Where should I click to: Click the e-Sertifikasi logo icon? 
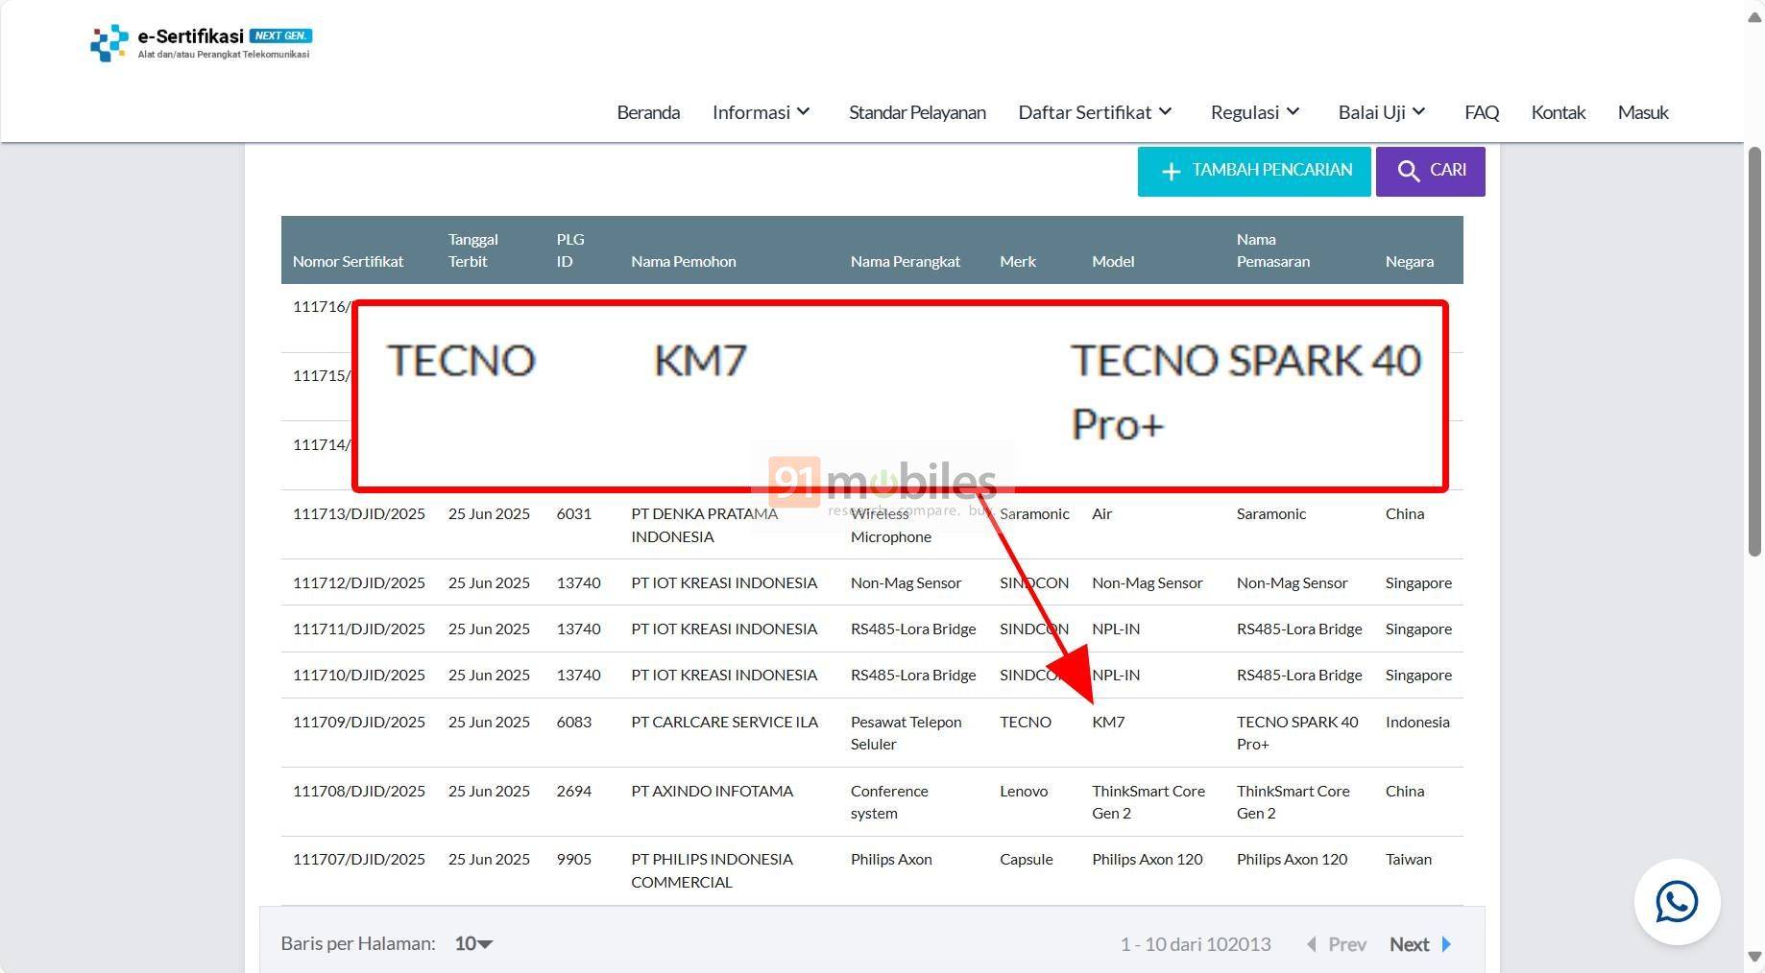(109, 43)
